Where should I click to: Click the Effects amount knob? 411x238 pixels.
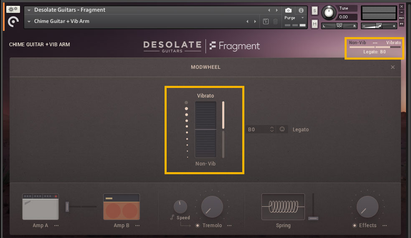(x=368, y=207)
